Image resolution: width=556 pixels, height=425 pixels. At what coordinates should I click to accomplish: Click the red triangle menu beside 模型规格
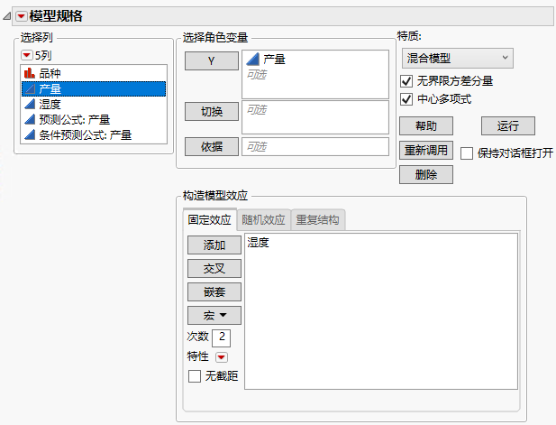point(21,15)
